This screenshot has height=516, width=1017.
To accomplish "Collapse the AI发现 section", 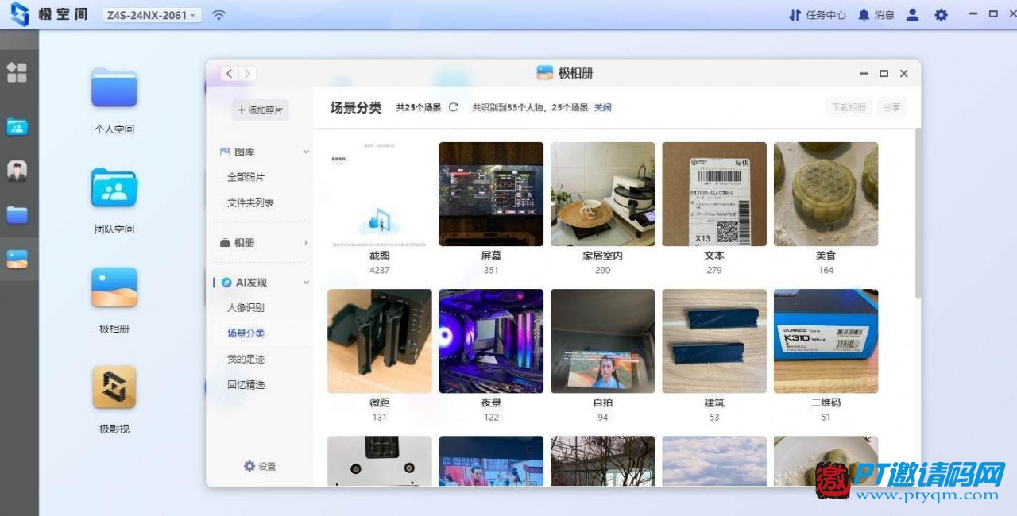I will tap(306, 283).
